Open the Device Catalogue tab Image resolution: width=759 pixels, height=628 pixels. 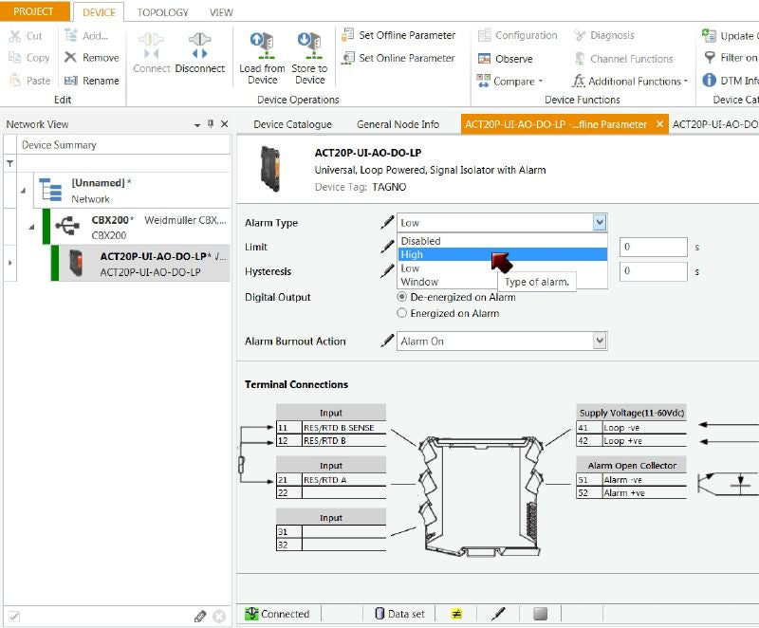point(292,124)
